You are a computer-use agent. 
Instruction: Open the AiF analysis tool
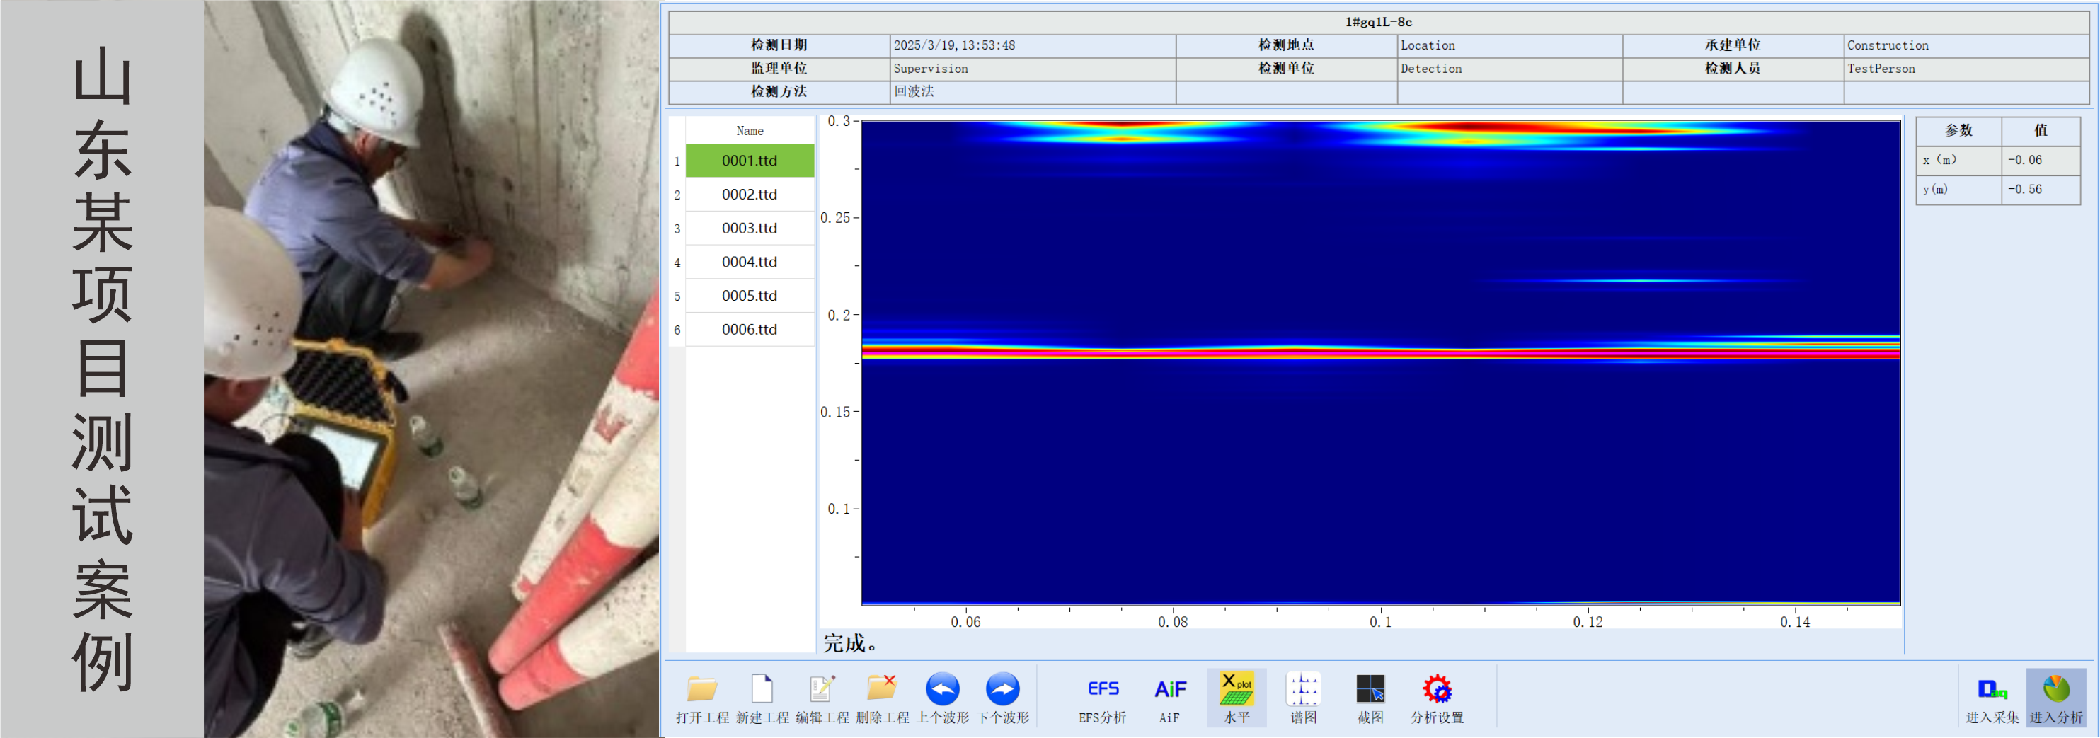point(1169,690)
